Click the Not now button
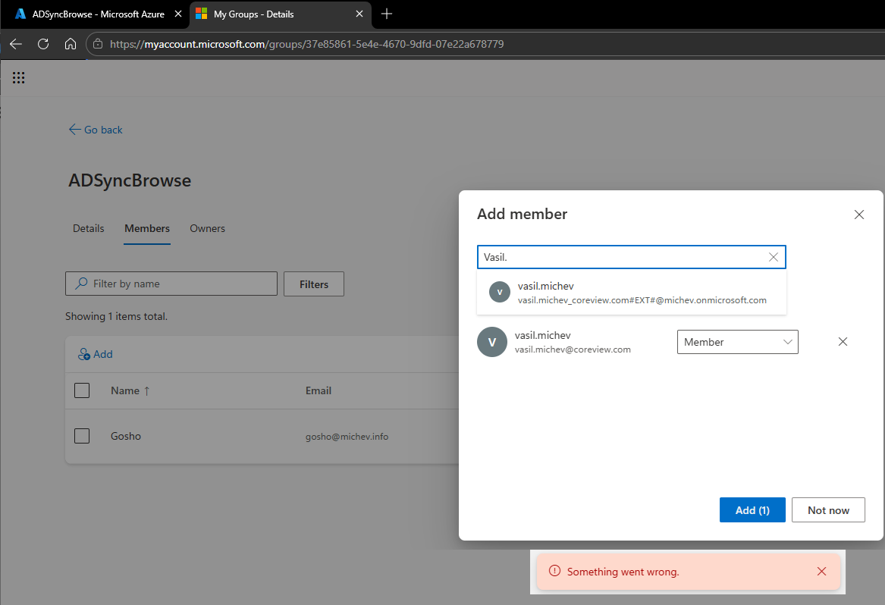 pos(828,510)
